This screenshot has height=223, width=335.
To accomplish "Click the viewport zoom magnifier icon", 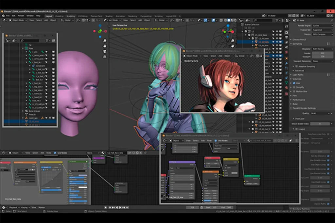I will pos(105,40).
